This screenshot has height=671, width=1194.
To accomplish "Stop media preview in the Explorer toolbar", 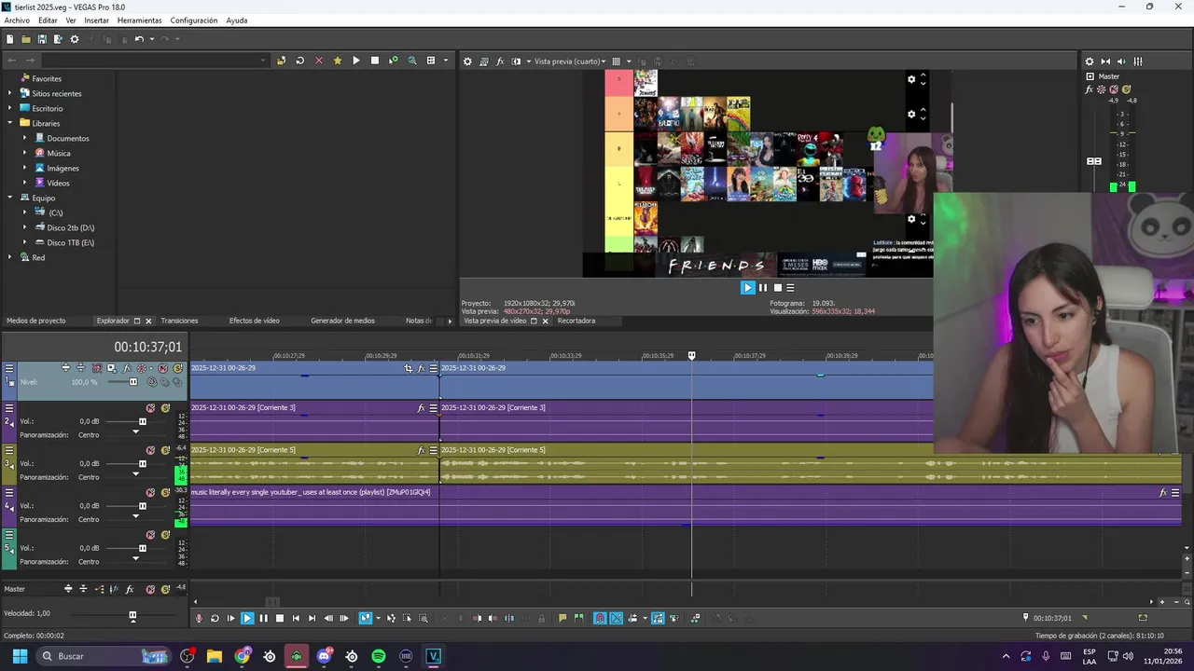I will (375, 61).
